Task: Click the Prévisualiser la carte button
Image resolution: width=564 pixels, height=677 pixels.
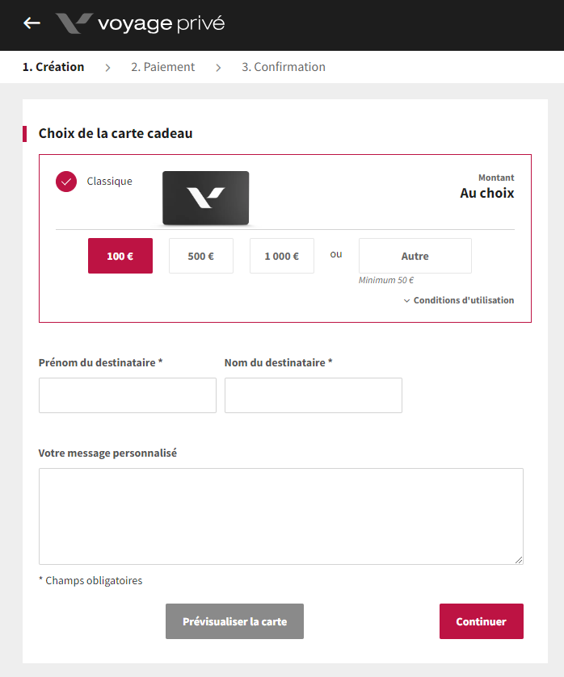Action: pyautogui.click(x=235, y=621)
